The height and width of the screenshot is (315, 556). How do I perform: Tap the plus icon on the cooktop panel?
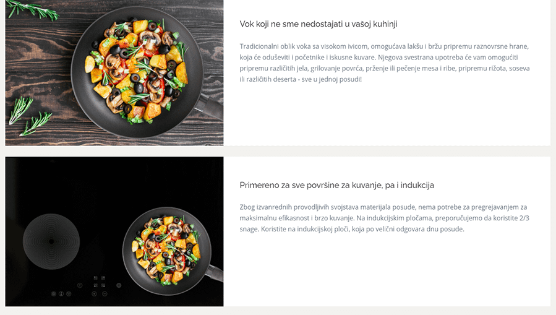point(95,294)
